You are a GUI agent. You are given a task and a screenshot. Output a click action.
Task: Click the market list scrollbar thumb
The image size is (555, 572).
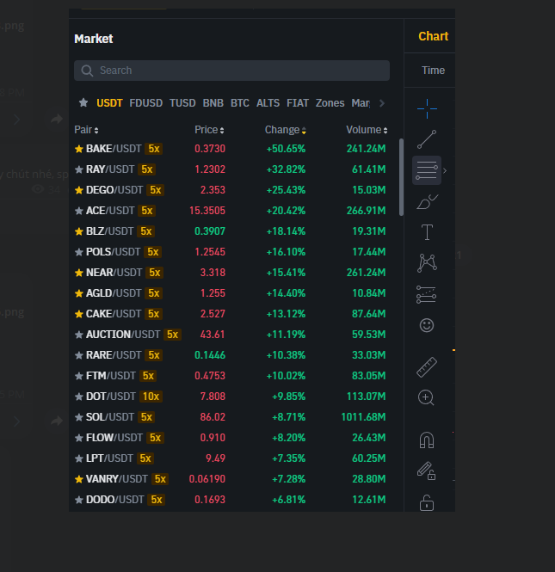pyautogui.click(x=401, y=177)
